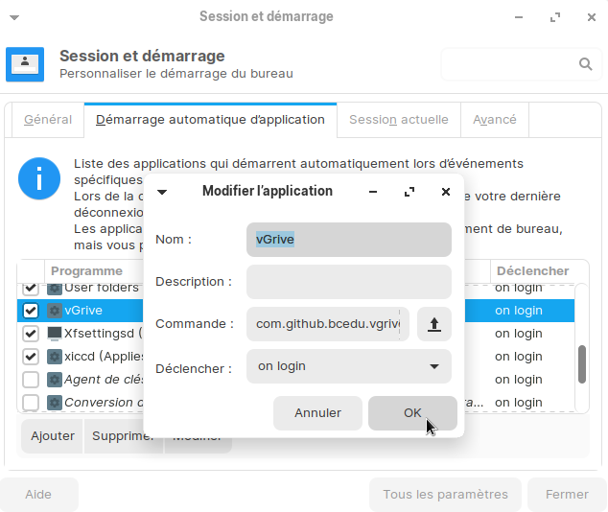Uncheck the Xfsettingsd checkbox
This screenshot has height=512, width=608.
point(31,334)
